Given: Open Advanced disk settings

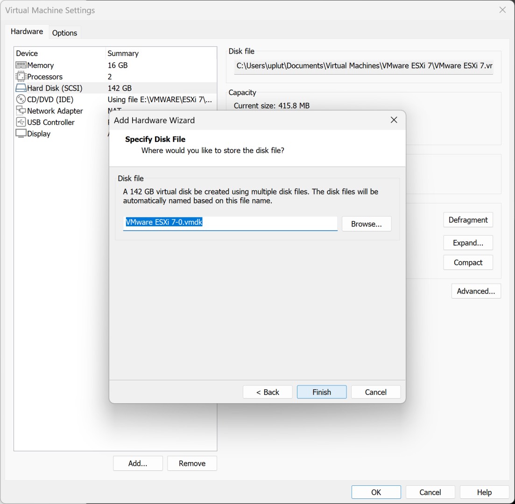Looking at the screenshot, I should click(x=476, y=291).
